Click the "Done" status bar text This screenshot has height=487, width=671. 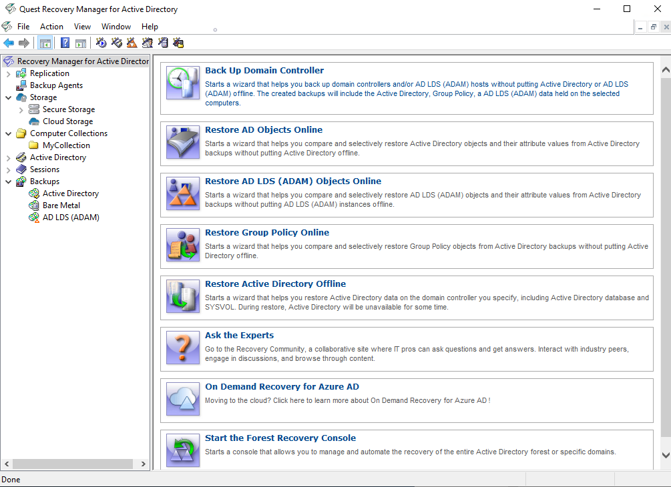click(11, 480)
